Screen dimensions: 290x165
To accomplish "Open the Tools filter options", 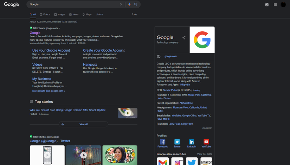I will pos(135,14).
